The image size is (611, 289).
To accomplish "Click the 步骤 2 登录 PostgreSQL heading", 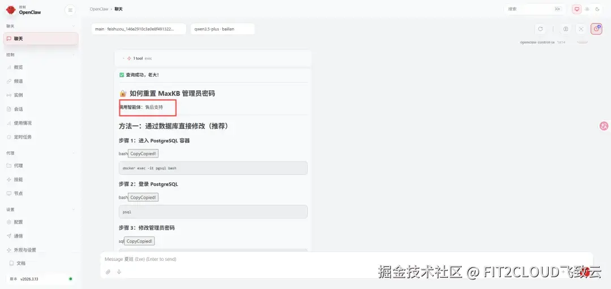I will click(148, 184).
